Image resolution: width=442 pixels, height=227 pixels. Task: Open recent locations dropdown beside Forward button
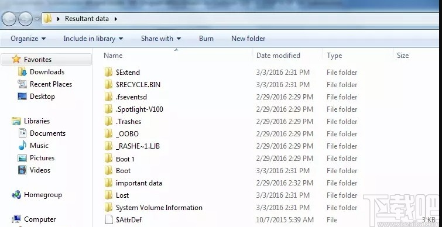point(37,19)
